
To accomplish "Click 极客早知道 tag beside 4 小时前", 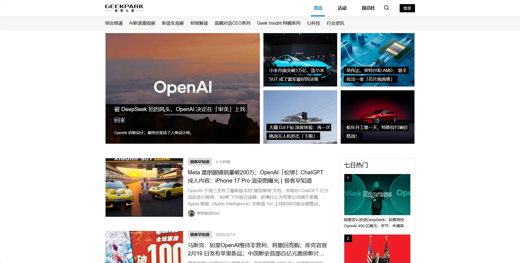I will [200, 162].
